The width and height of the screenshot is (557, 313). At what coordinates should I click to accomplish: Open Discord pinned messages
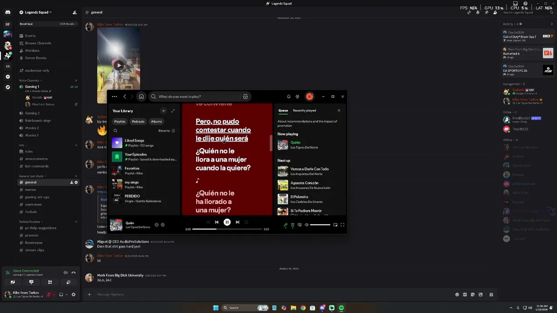point(486,12)
